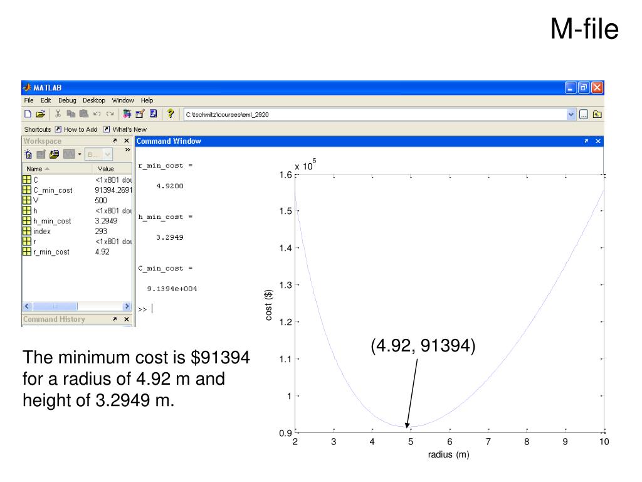Select variable r in the Workspace list
This screenshot has height=482, width=642.
(34, 242)
